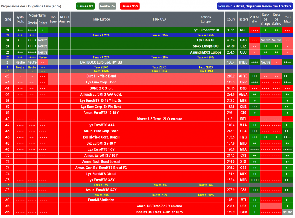Click Lyx EuroMTS 10-15 Y Inv. Gr. name

(101, 101)
